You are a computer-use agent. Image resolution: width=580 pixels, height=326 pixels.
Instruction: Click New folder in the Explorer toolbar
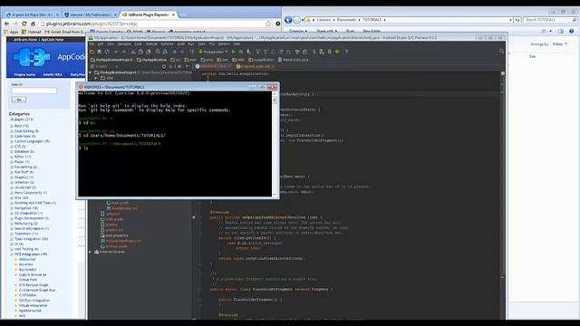click(372, 31)
